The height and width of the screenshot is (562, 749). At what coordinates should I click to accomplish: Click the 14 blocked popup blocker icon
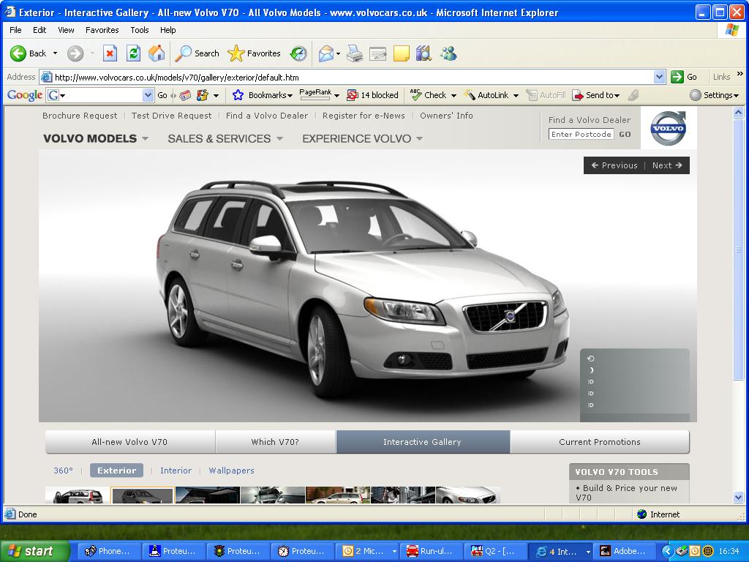353,95
